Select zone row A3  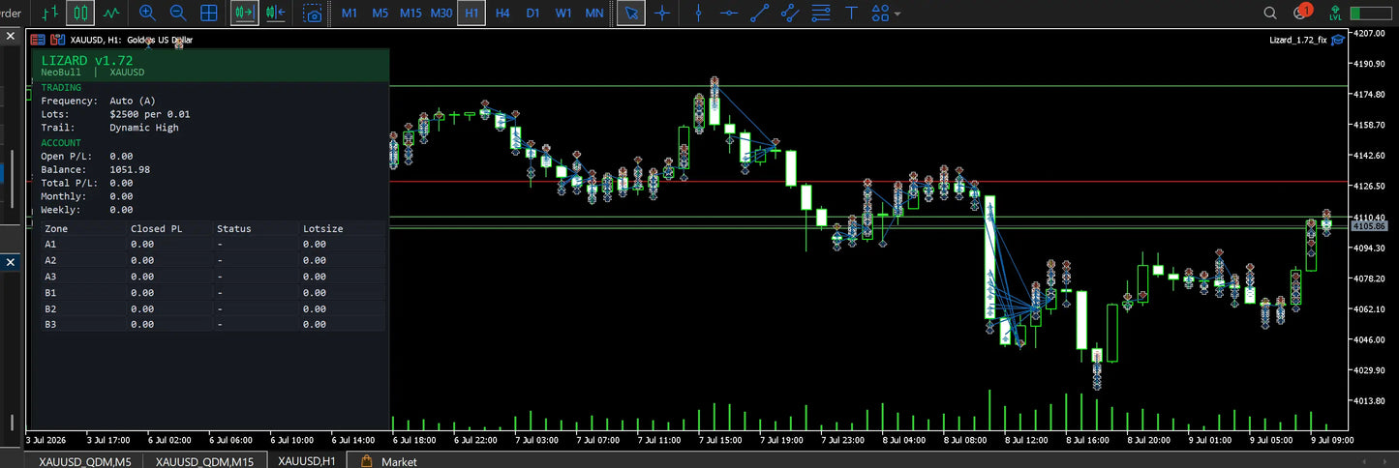213,277
